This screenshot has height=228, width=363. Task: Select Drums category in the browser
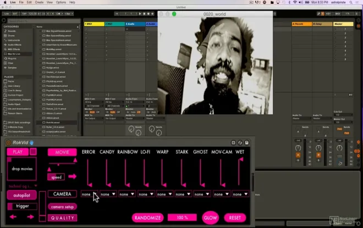[x=11, y=36]
